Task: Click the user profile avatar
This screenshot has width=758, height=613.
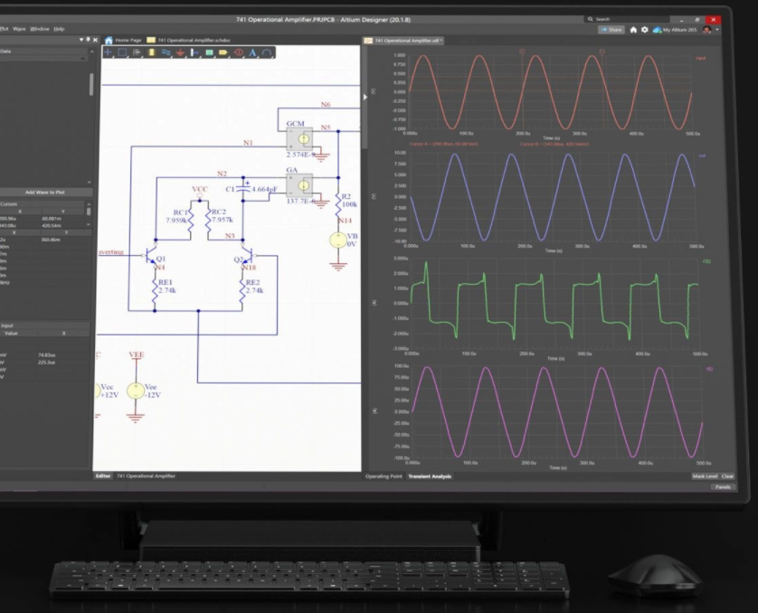Action: coord(706,30)
